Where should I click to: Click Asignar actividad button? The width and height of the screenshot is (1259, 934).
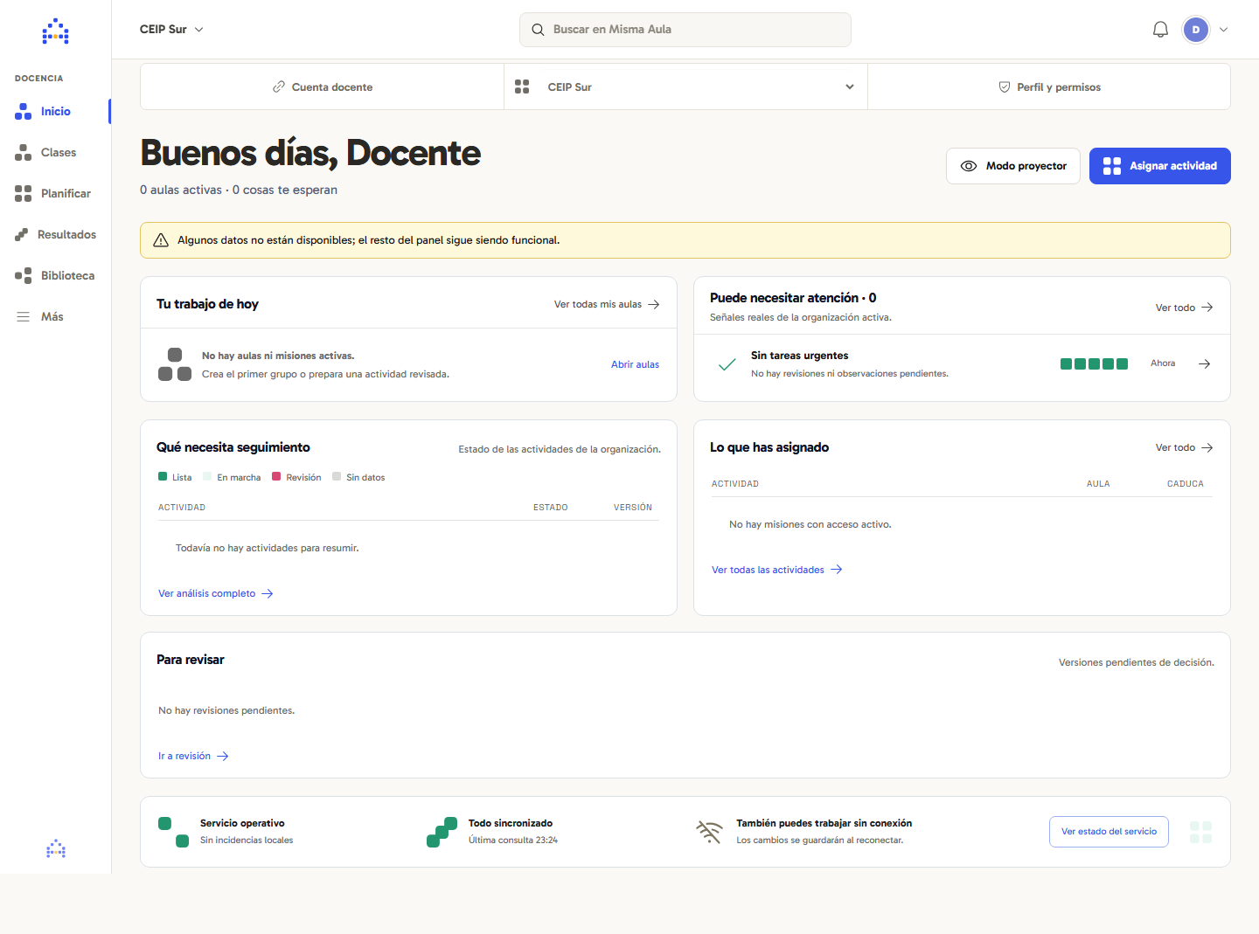click(1160, 166)
